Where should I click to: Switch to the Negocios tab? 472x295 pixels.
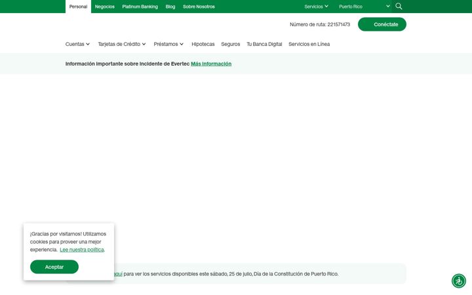[x=105, y=7]
